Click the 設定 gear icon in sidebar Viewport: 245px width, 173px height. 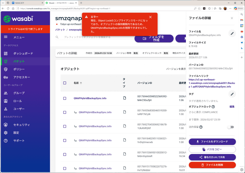pyautogui.click(x=6, y=133)
